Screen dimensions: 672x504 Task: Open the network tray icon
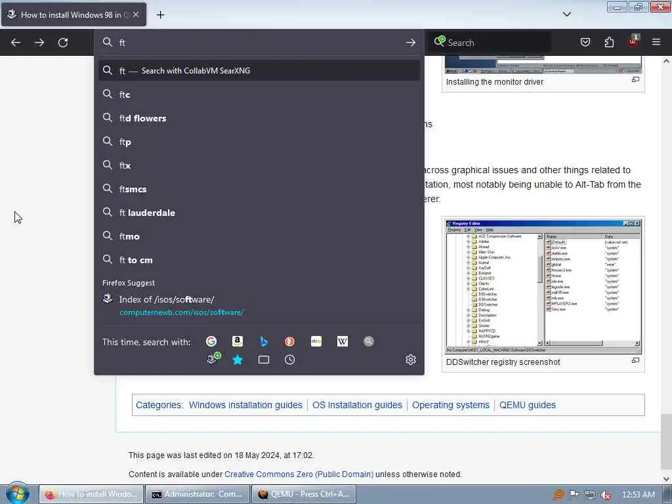click(590, 495)
